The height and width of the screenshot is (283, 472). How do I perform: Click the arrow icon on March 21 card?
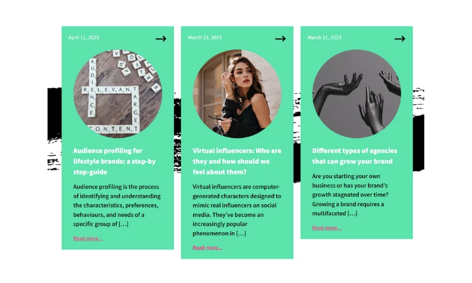click(x=400, y=38)
